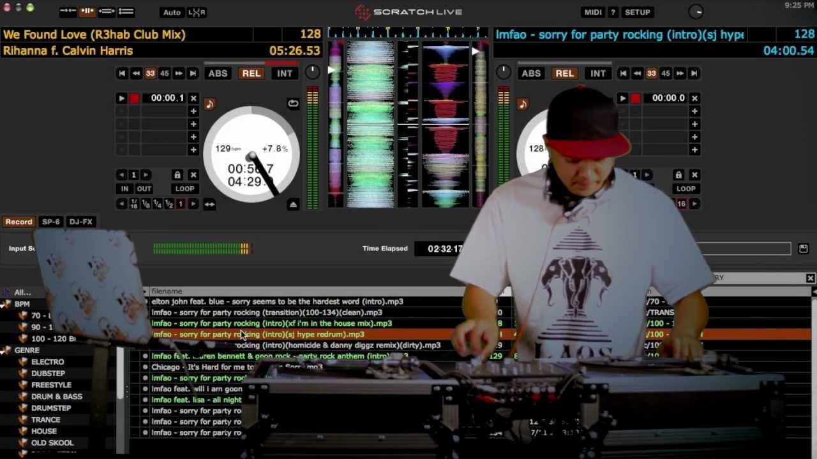This screenshot has height=459, width=817.
Task: Set left deck auto-loop to 1 bar
Action: point(180,204)
